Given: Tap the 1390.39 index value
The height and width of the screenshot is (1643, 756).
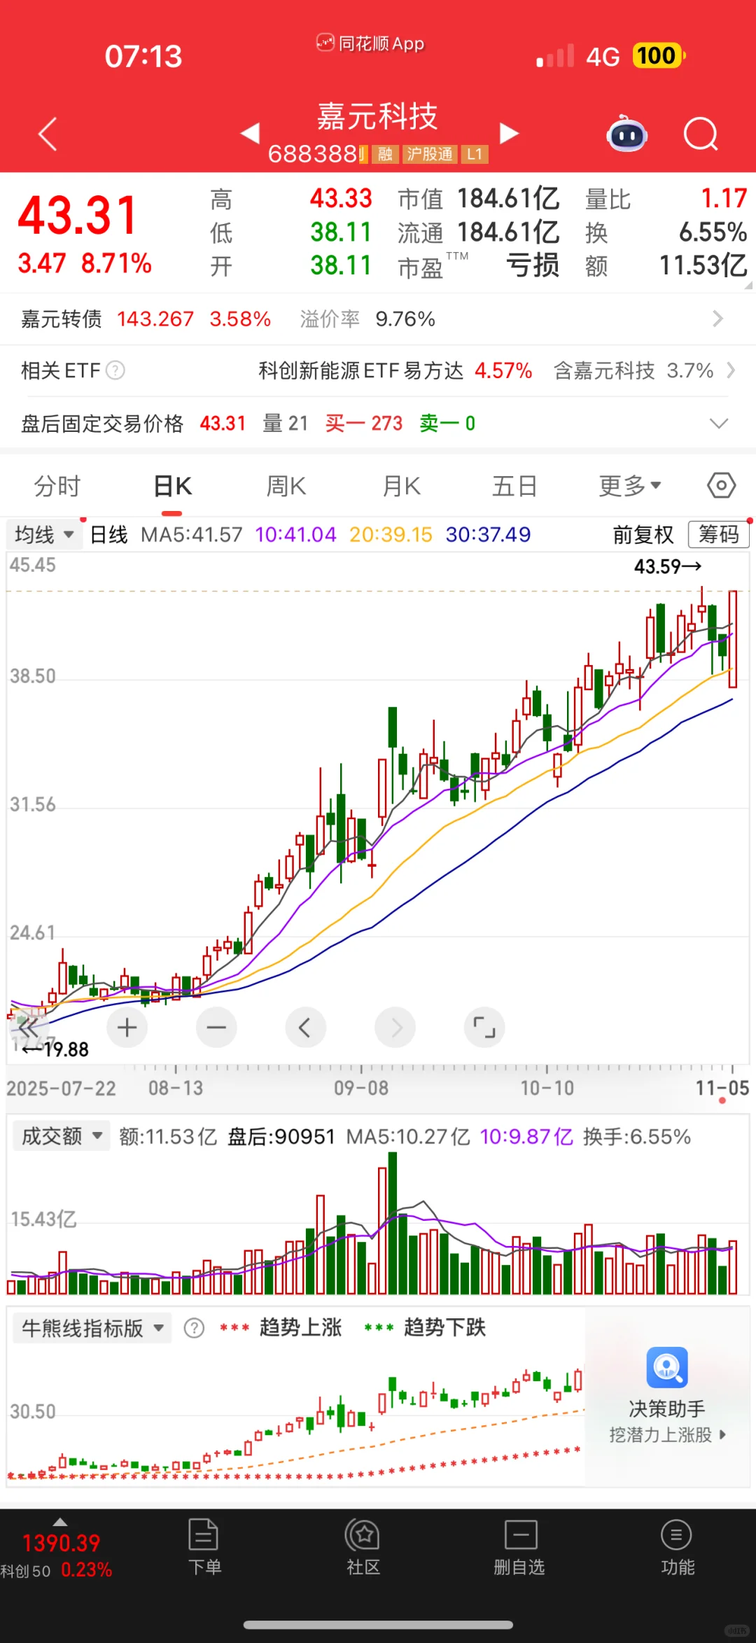Looking at the screenshot, I should (x=61, y=1543).
